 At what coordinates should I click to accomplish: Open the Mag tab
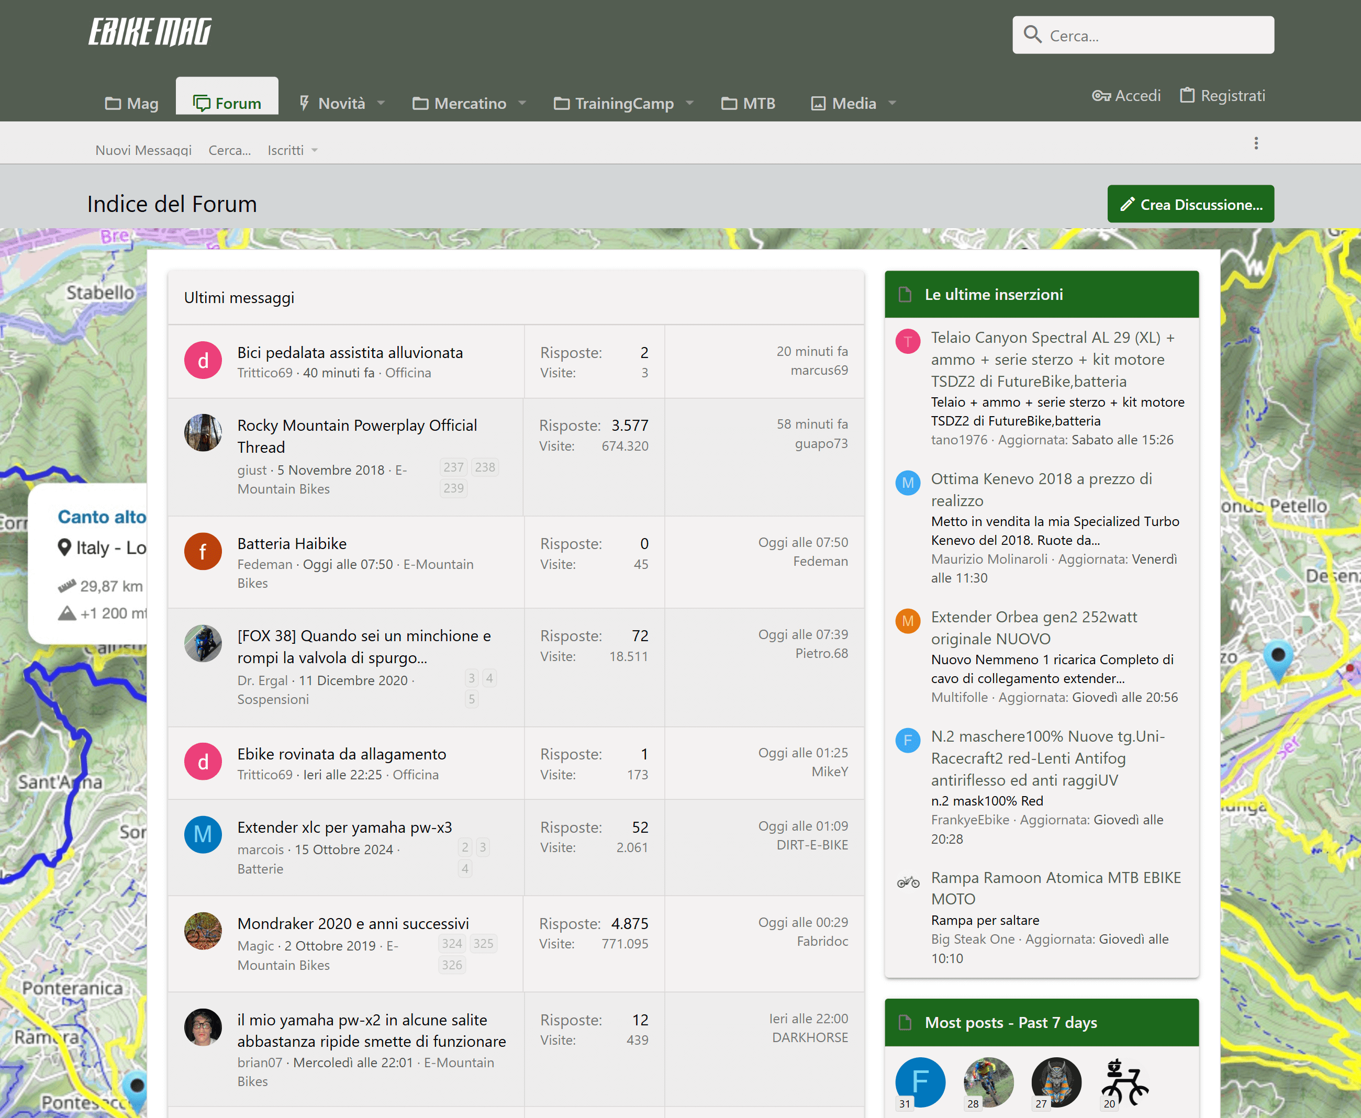132,103
